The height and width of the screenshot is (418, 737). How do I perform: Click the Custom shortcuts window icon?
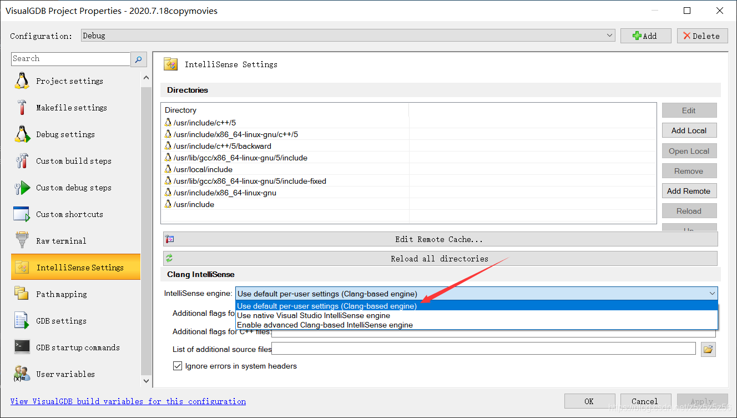(x=22, y=214)
